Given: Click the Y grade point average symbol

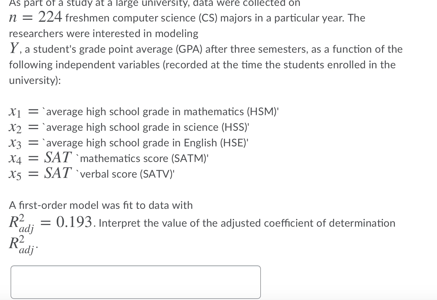Looking at the screenshot, I should pos(14,49).
